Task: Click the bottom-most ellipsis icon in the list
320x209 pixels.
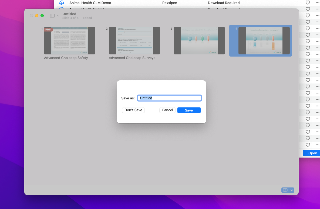Action: pos(317,145)
